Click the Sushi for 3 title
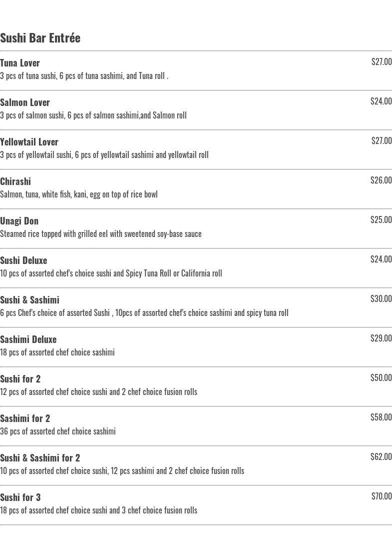This screenshot has width=392, height=556. coord(20,497)
